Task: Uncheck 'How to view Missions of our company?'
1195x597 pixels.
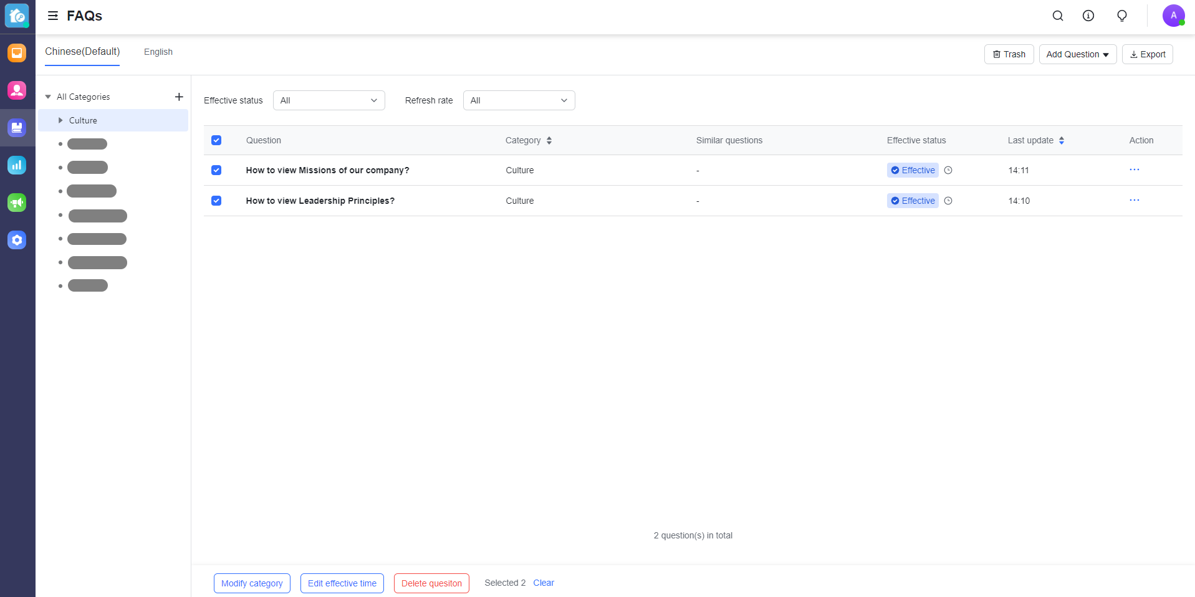Action: (216, 170)
